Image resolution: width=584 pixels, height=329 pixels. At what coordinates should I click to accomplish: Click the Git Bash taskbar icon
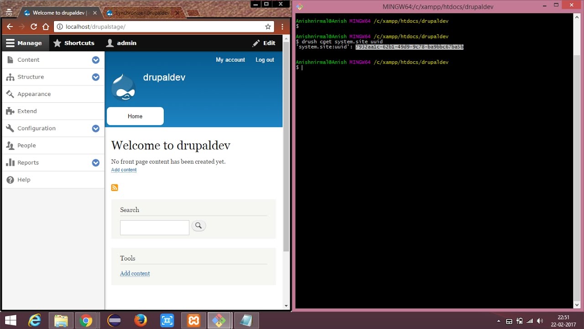point(219,320)
